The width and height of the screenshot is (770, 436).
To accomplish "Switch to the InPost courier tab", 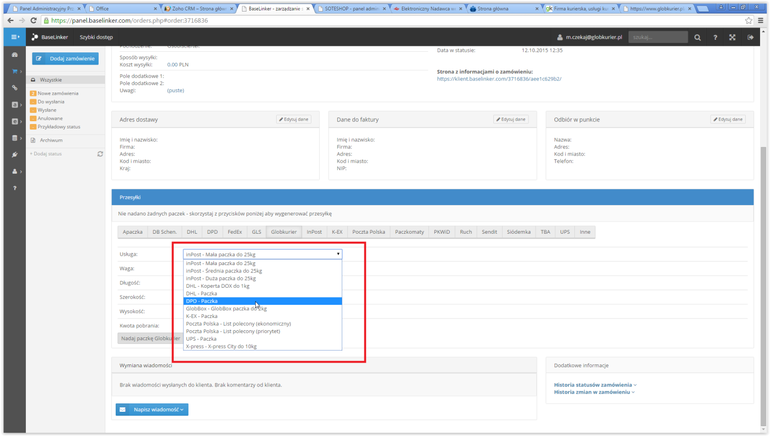I will [x=314, y=232].
